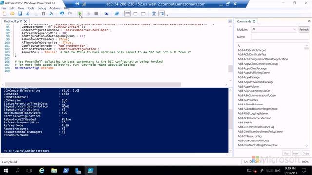Select Add-AppxPackage in the commands list
This screenshot has width=312, height=175.
pos(249,77)
